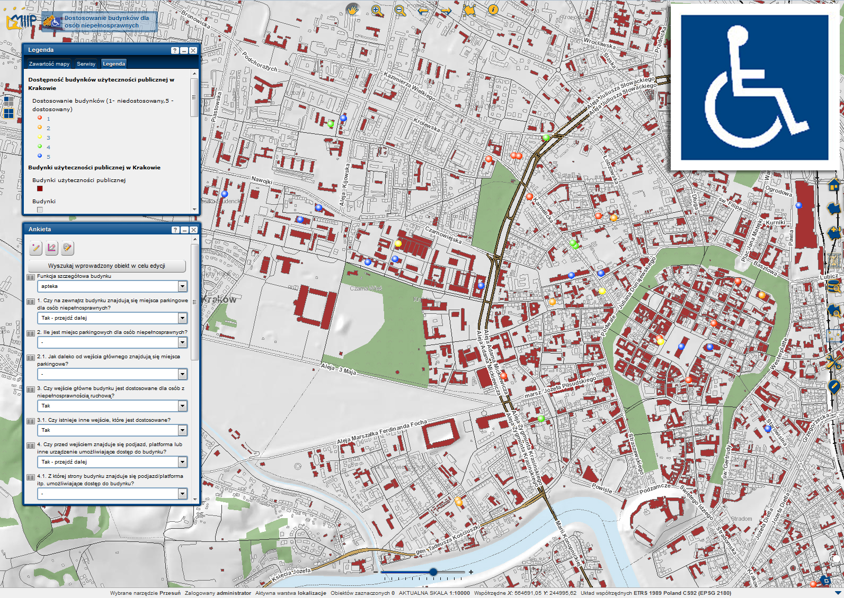Screen dimensions: 844x598
Task: Click the faded hourglass icon in right sidebar
Action: point(834,260)
